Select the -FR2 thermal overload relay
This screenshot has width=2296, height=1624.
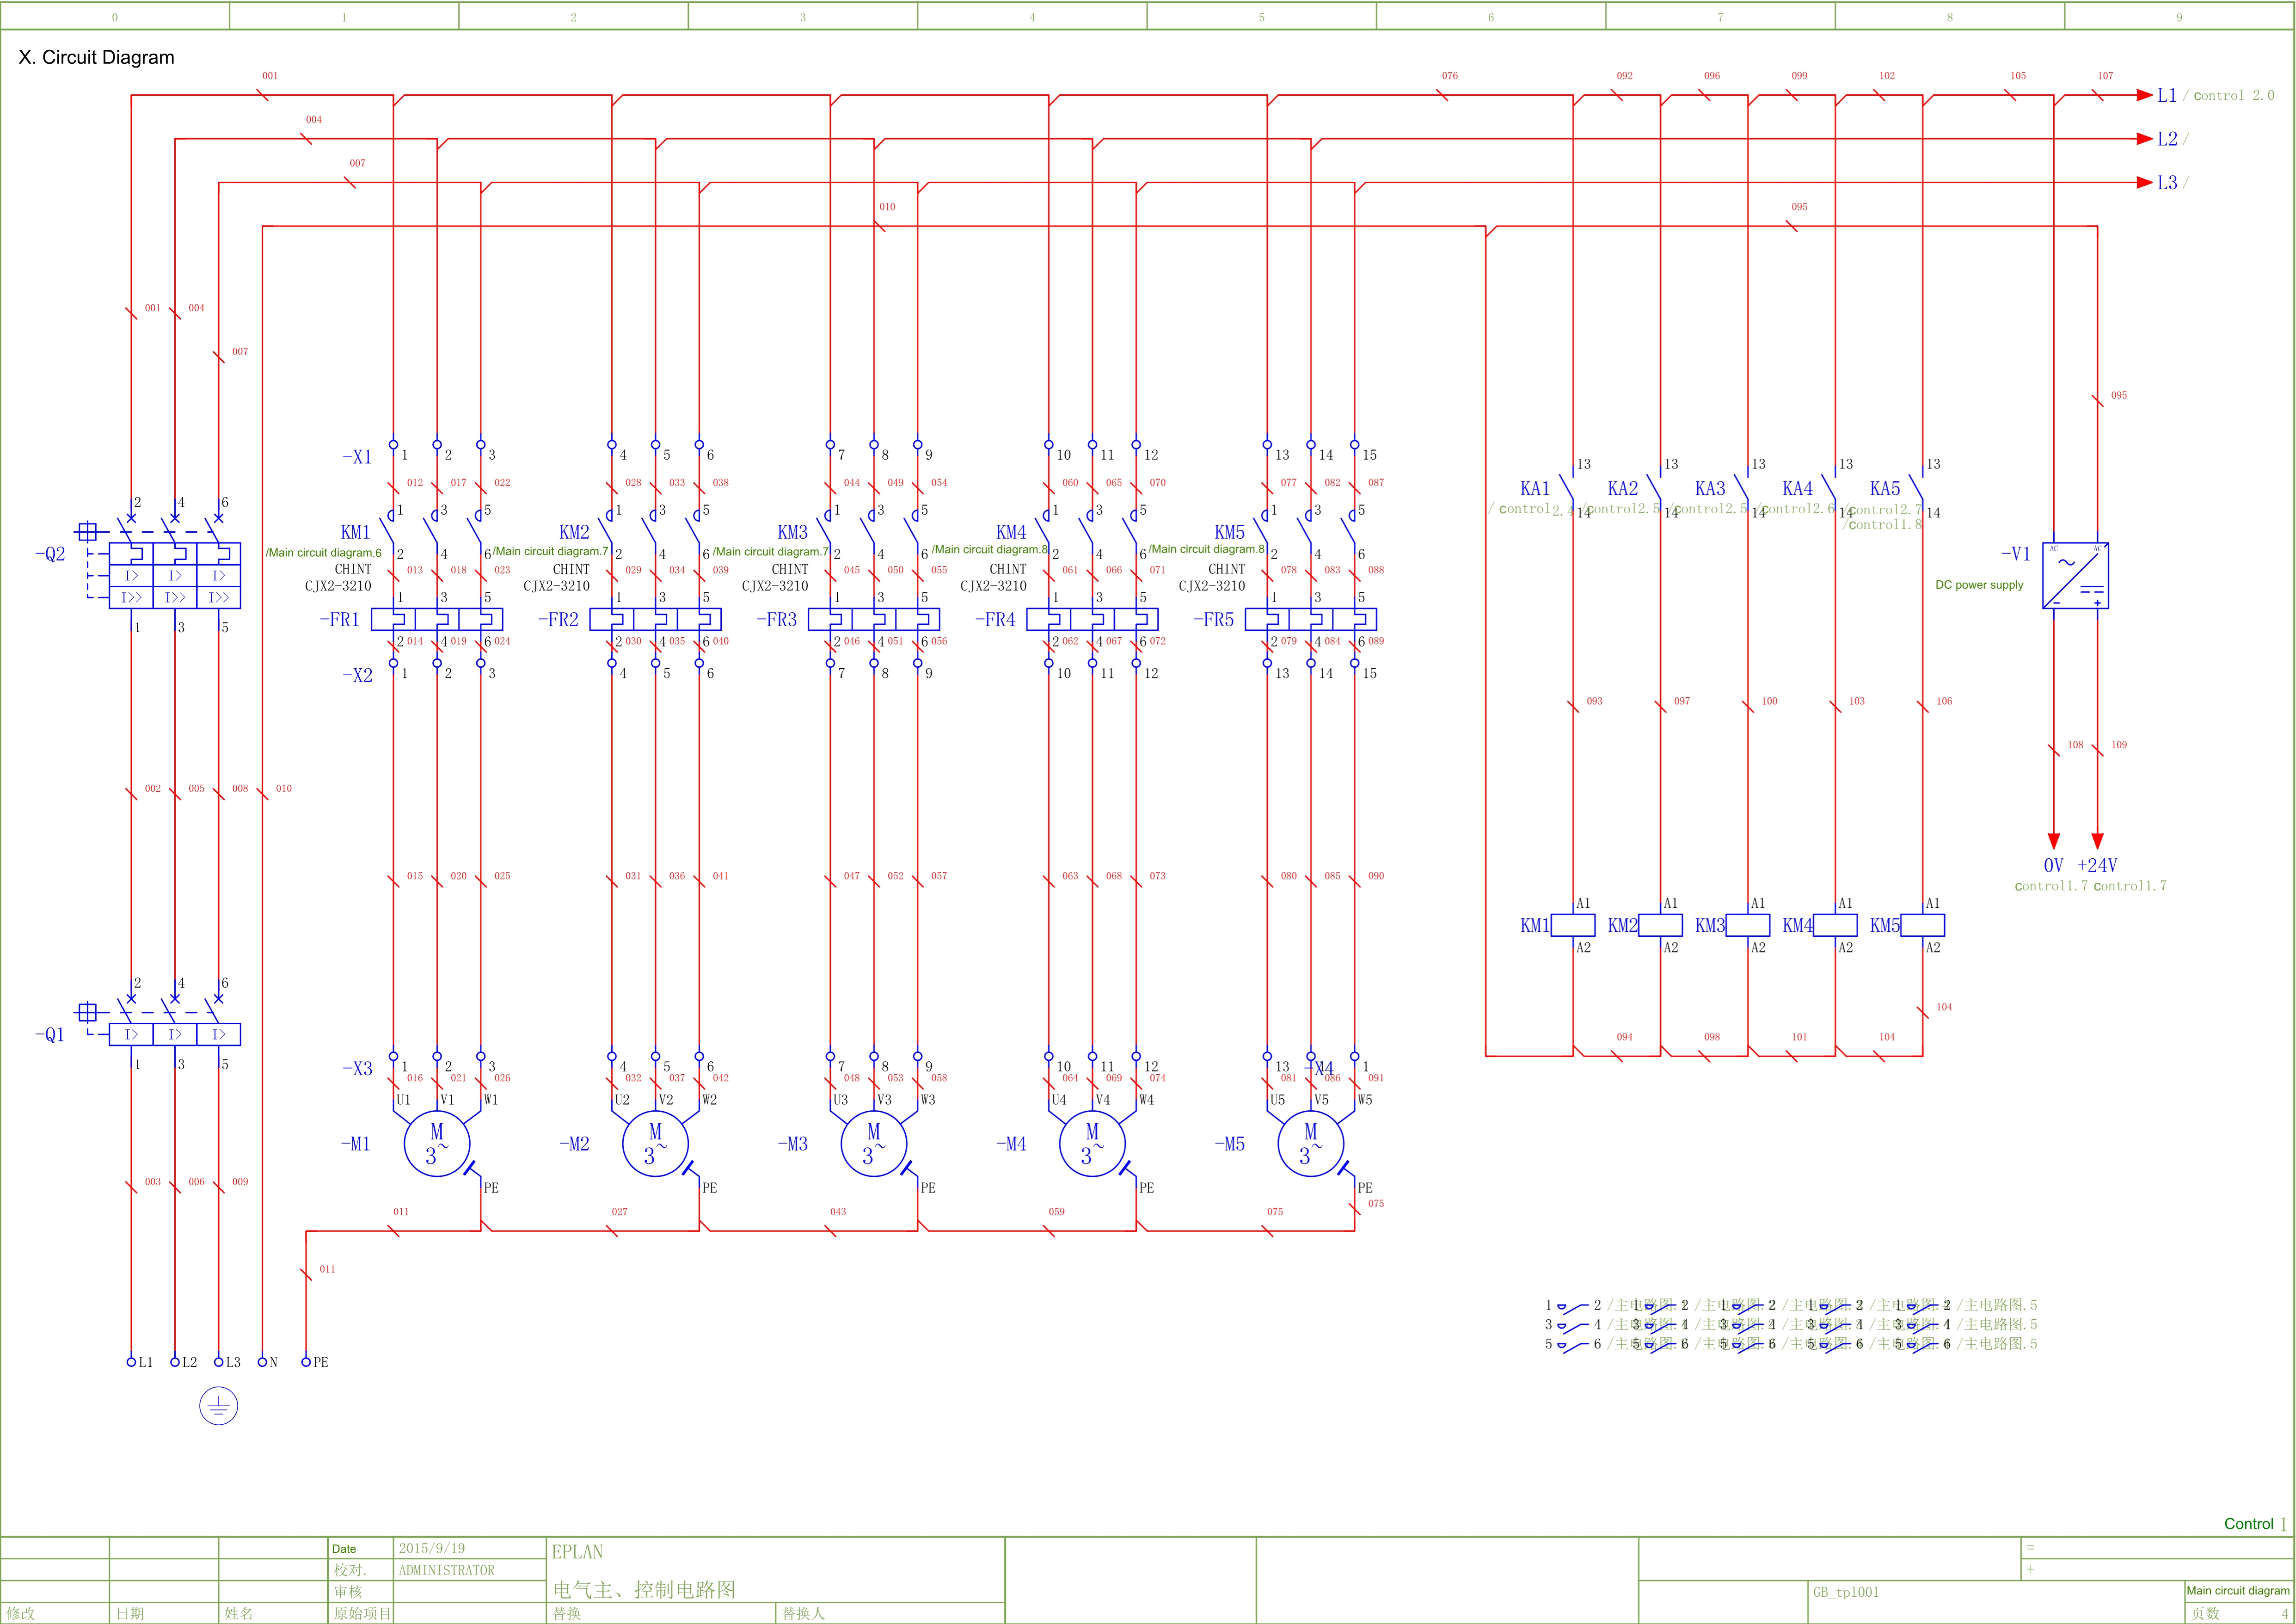tap(655, 619)
